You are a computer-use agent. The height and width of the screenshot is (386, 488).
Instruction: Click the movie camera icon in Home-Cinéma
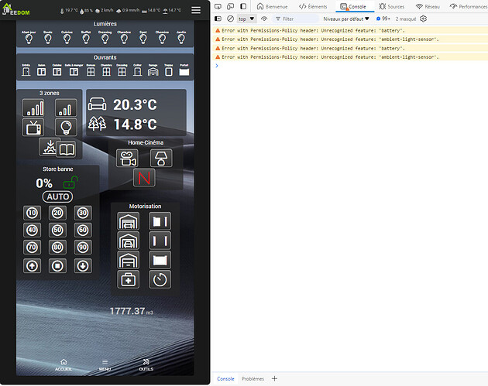[128, 158]
